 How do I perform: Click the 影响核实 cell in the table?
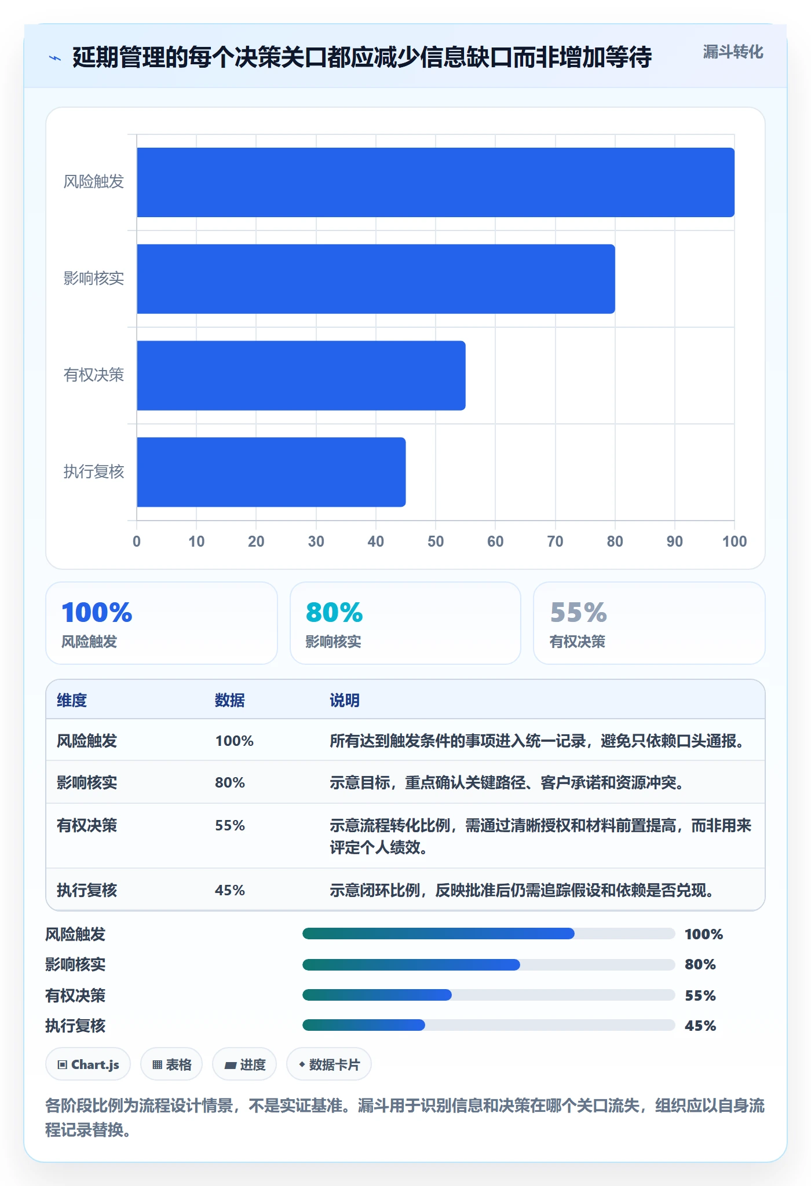click(87, 782)
